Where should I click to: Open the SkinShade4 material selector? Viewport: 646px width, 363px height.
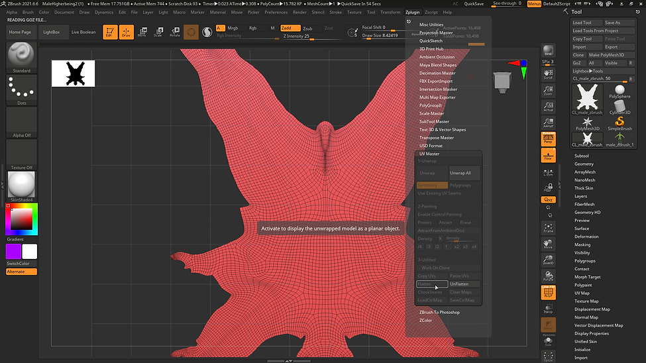pyautogui.click(x=21, y=187)
